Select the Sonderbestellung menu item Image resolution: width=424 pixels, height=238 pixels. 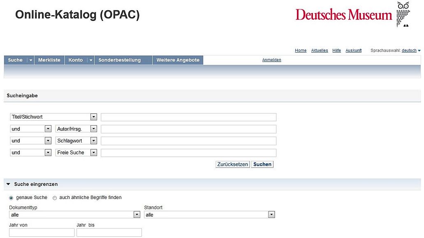tap(119, 60)
